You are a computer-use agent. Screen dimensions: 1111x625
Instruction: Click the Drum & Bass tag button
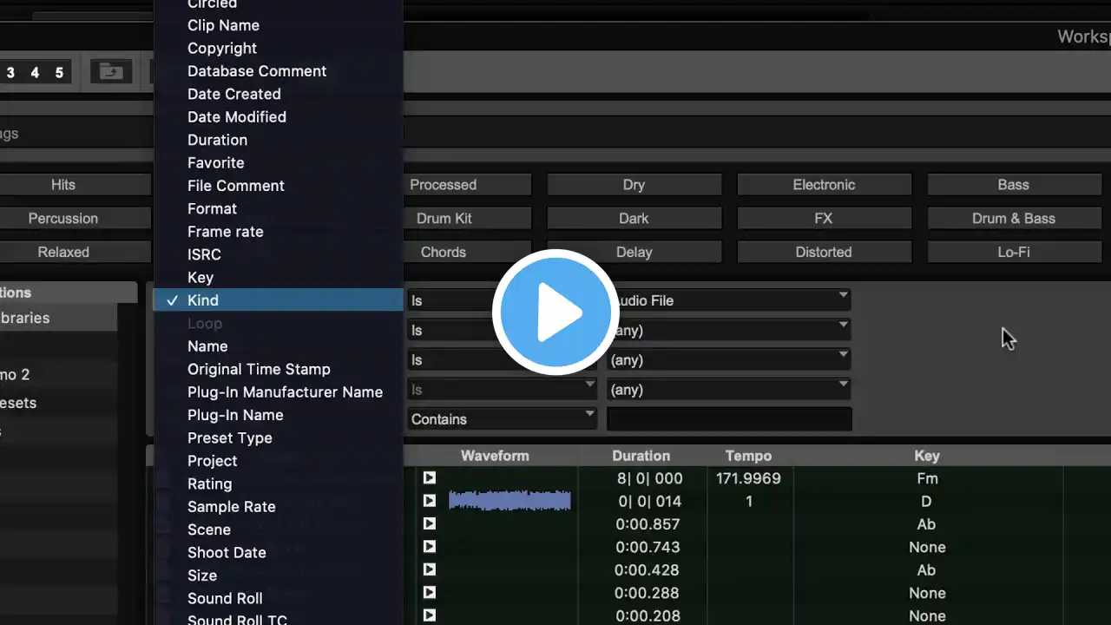pyautogui.click(x=1014, y=219)
